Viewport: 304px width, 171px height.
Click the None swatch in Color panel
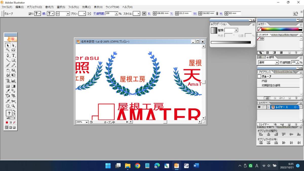259,29
